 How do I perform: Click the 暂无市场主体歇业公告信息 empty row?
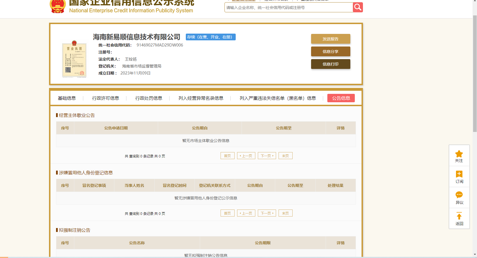coord(206,141)
